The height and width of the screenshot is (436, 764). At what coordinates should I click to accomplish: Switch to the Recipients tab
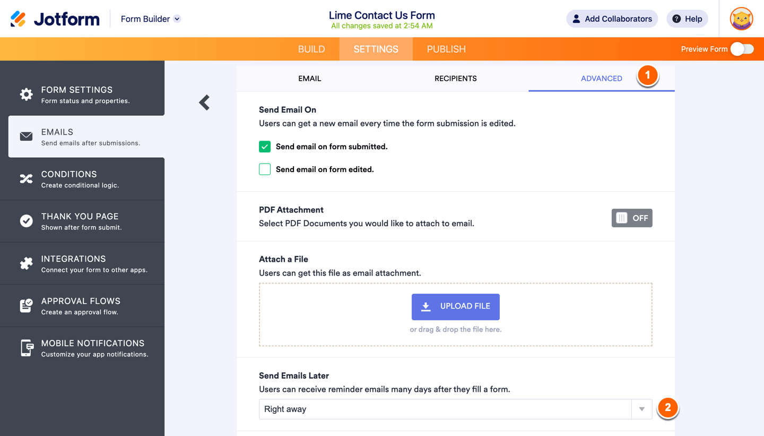click(x=455, y=79)
